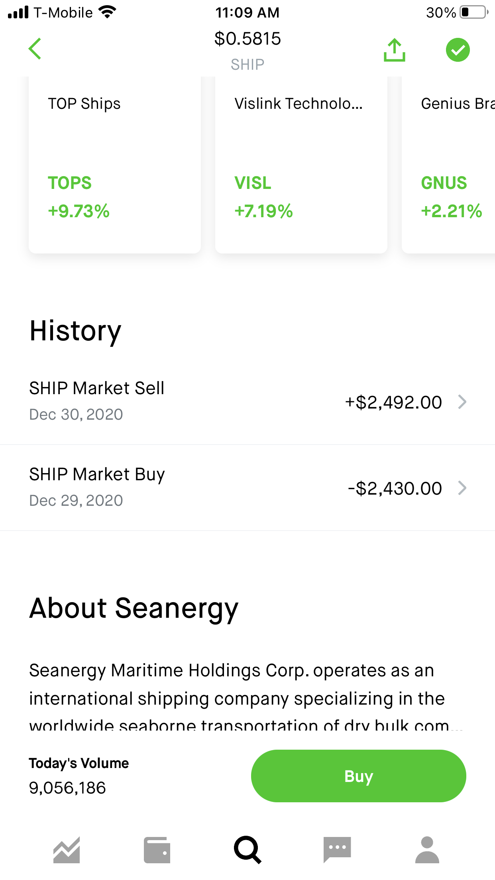This screenshot has height=880, width=495.
Task: Tap the VISL ticker symbol
Action: pos(253,183)
